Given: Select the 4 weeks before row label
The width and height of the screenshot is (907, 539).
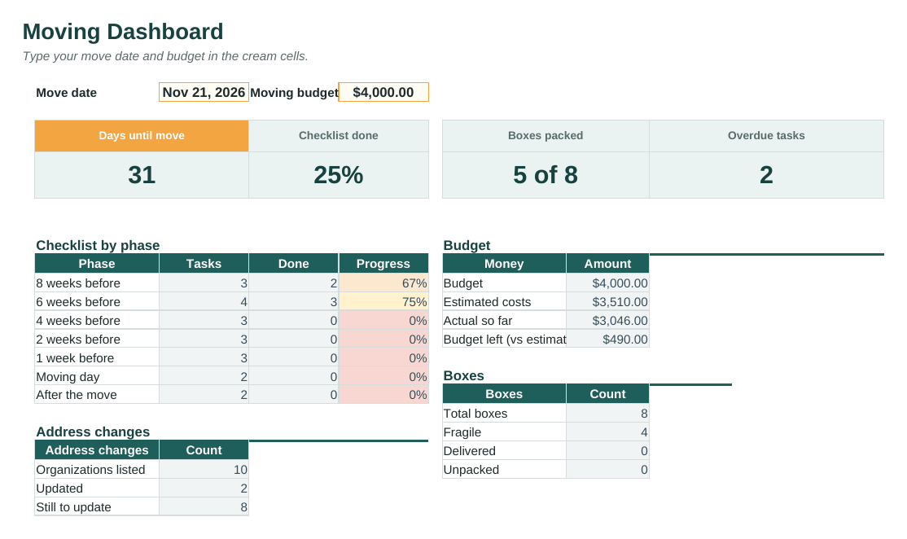Looking at the screenshot, I should pyautogui.click(x=97, y=321).
